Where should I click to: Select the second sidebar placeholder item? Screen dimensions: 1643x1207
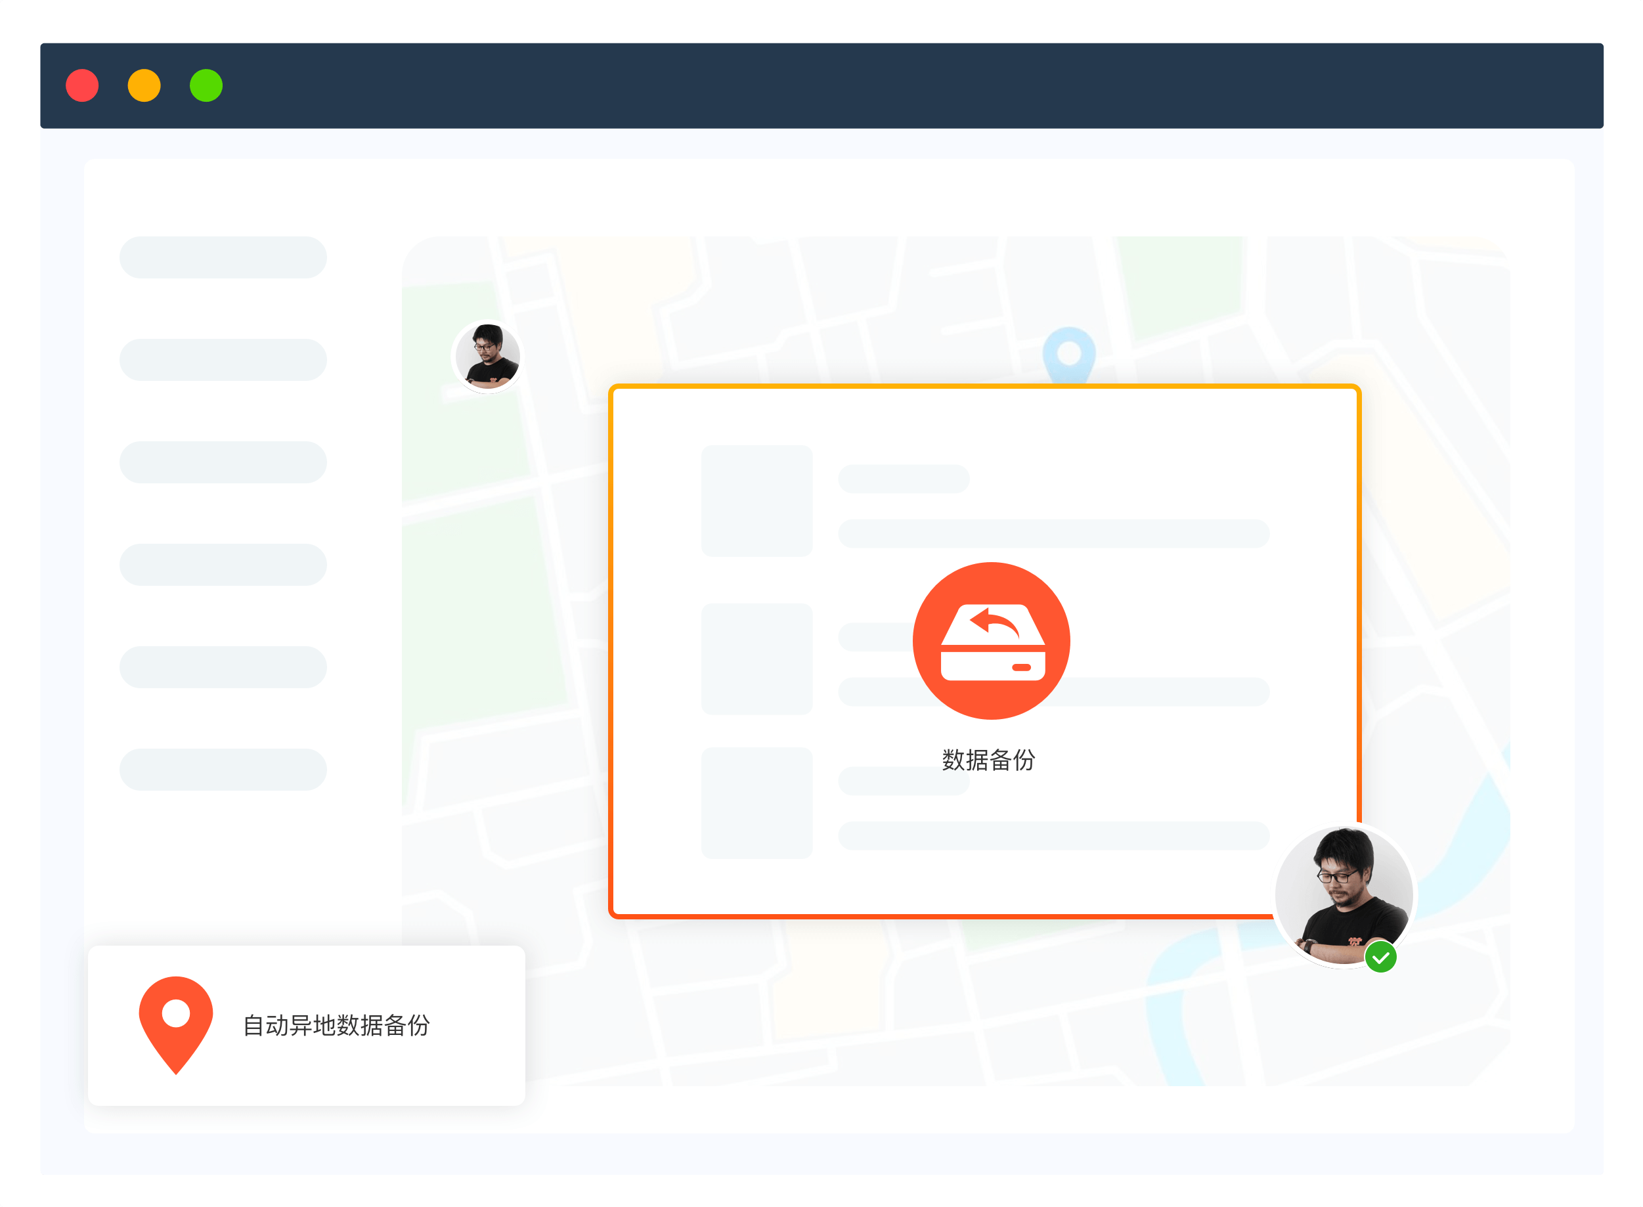[223, 359]
